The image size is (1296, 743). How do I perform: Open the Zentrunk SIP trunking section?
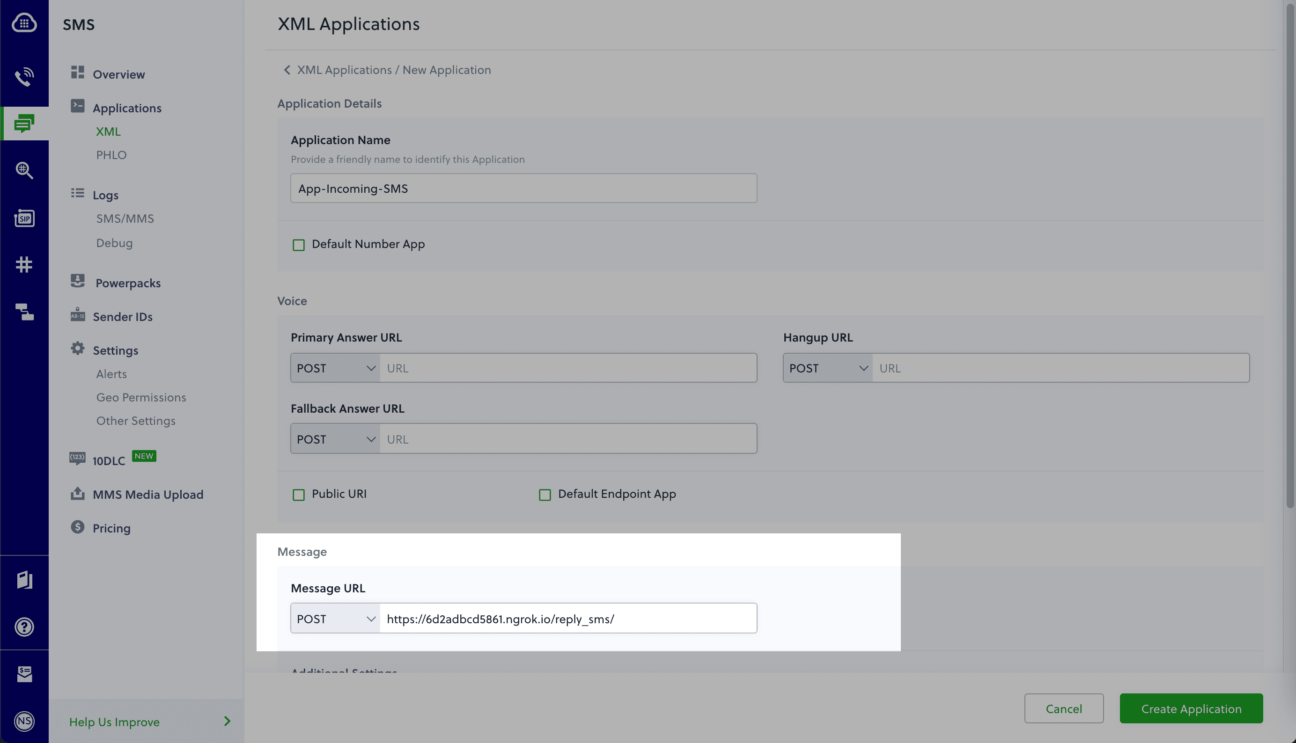(24, 218)
